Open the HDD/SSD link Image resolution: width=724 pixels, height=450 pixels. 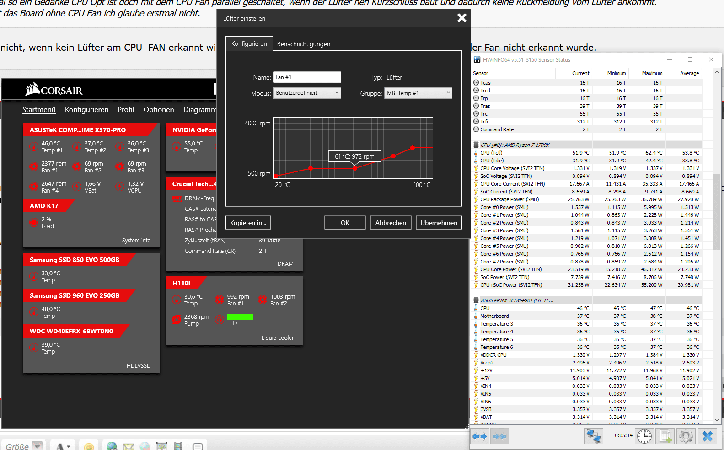tap(139, 366)
